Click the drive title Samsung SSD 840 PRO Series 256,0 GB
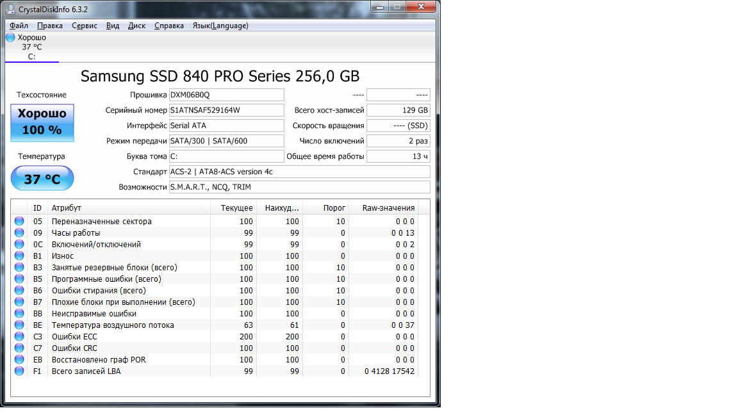Screen dimensions: 738x415 pos(220,76)
